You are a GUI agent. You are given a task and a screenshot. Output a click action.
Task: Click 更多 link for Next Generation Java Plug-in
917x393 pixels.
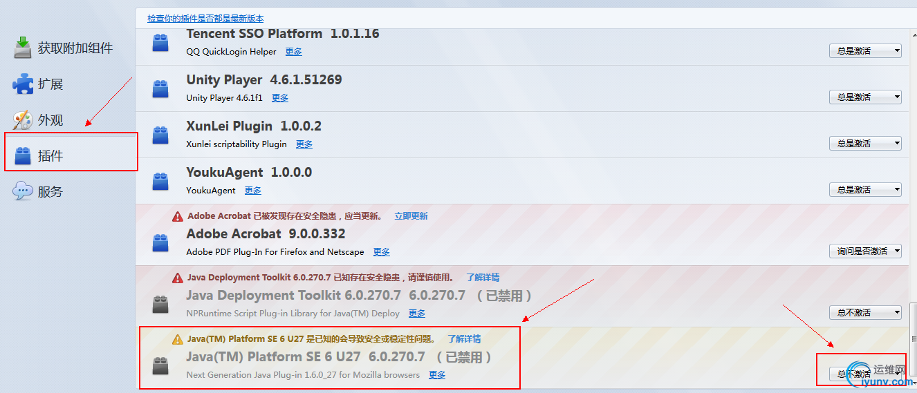tap(437, 375)
